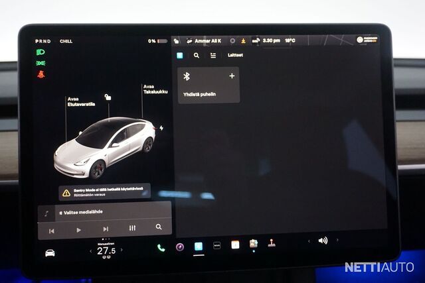
Task: Open the highlighted blue phone app in dock
Action: point(199,246)
